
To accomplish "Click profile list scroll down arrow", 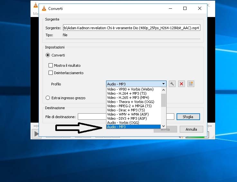I will coord(163,126).
